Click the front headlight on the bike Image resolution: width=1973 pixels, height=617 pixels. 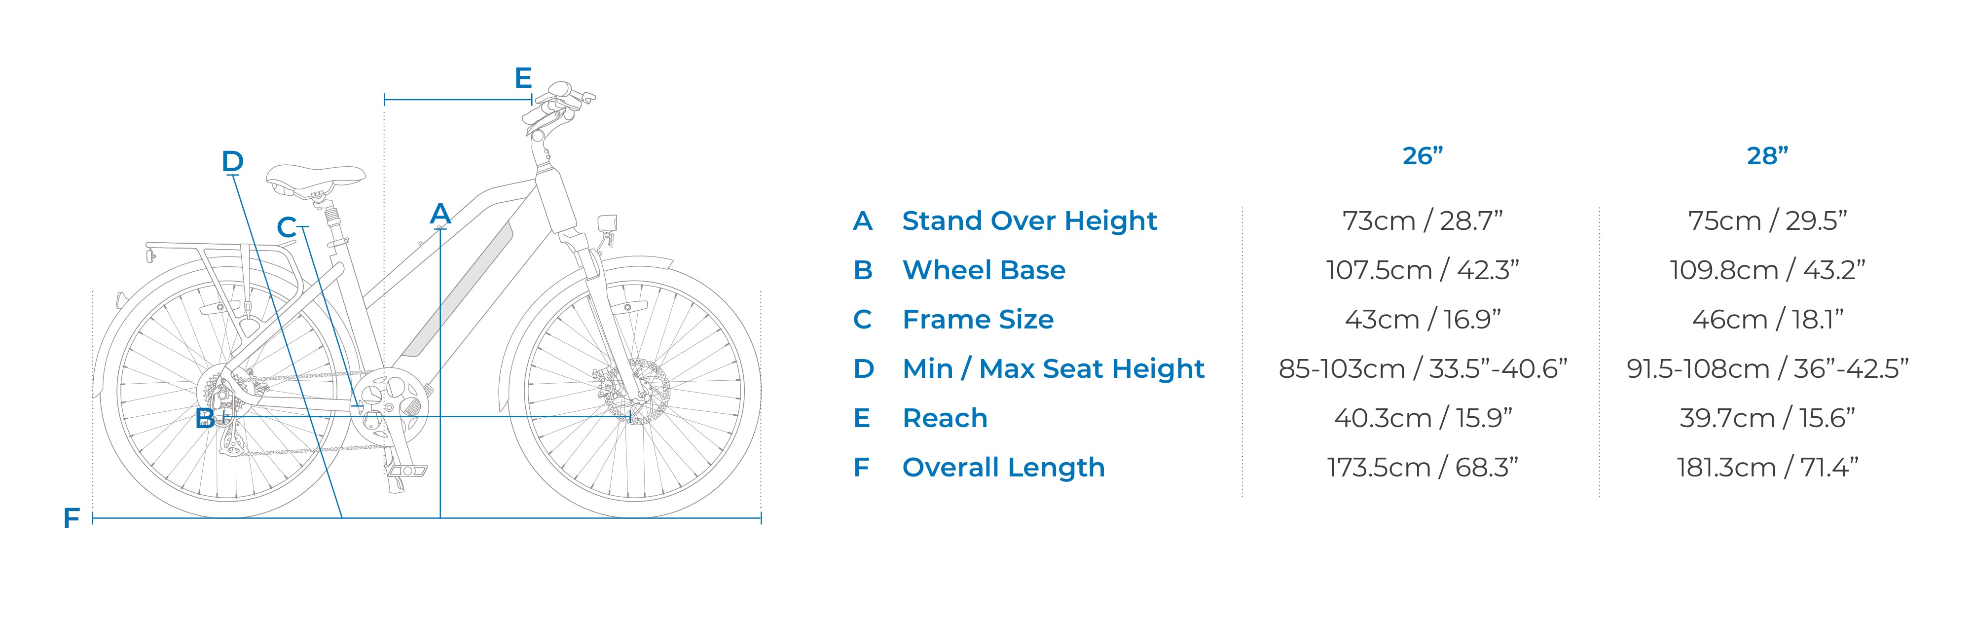point(607,225)
